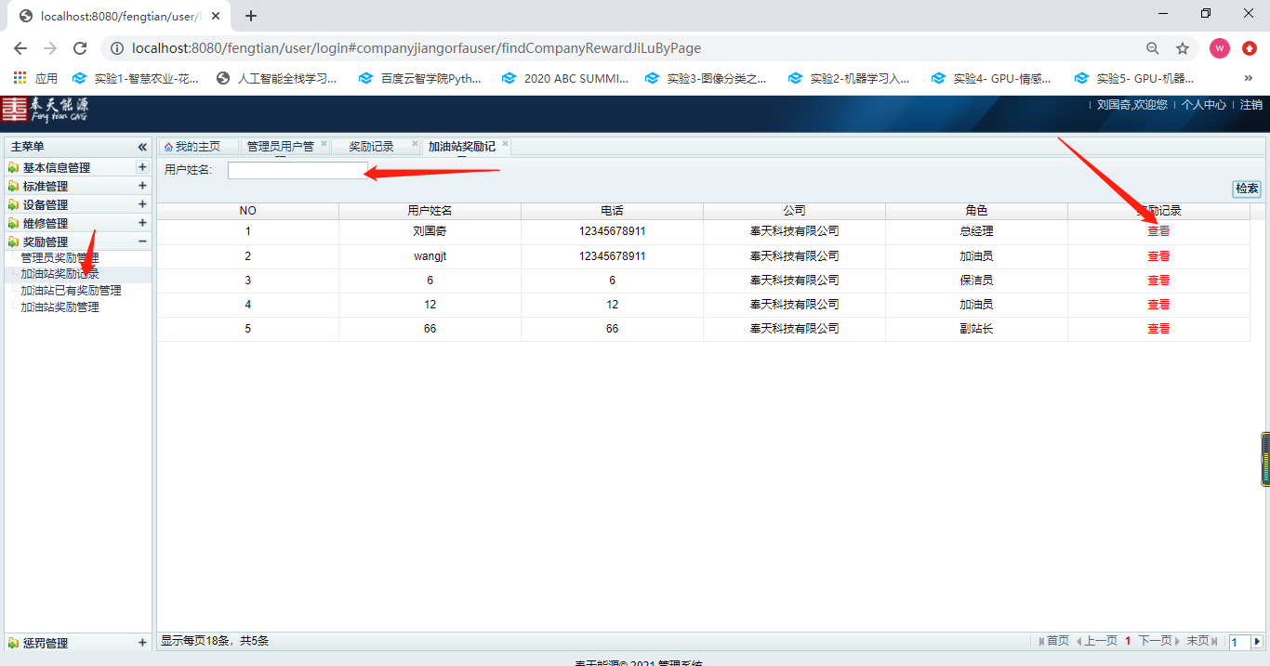Collapse the main menu sidebar panel
This screenshot has width=1270, height=666.
point(142,147)
